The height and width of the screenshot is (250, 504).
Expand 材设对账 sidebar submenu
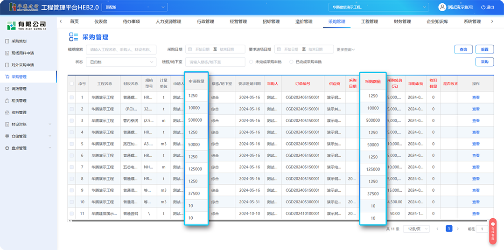tap(50, 125)
